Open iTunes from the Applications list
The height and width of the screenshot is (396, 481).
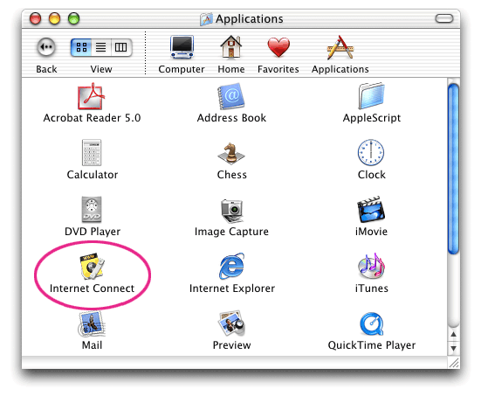tap(371, 266)
